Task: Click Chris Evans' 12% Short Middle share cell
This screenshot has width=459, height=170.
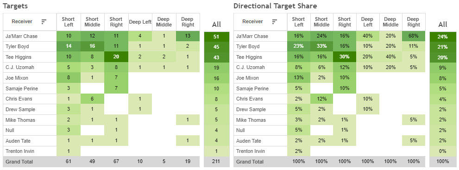Action: click(x=322, y=99)
